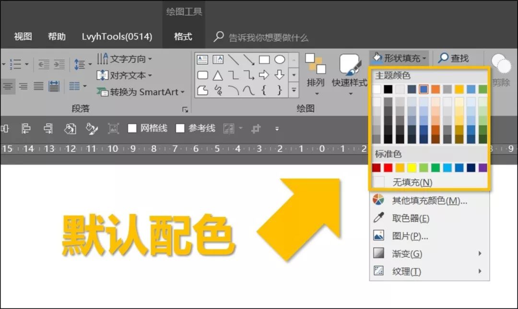The image size is (518, 309).
Task: Pick the standard purple color swatch
Action: click(x=483, y=168)
